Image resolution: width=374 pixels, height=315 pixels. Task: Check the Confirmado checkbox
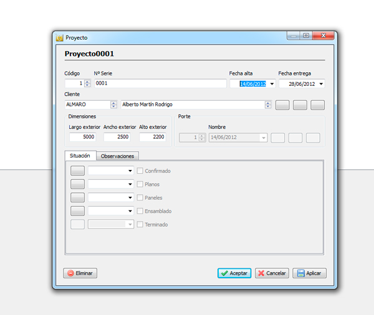coord(140,171)
